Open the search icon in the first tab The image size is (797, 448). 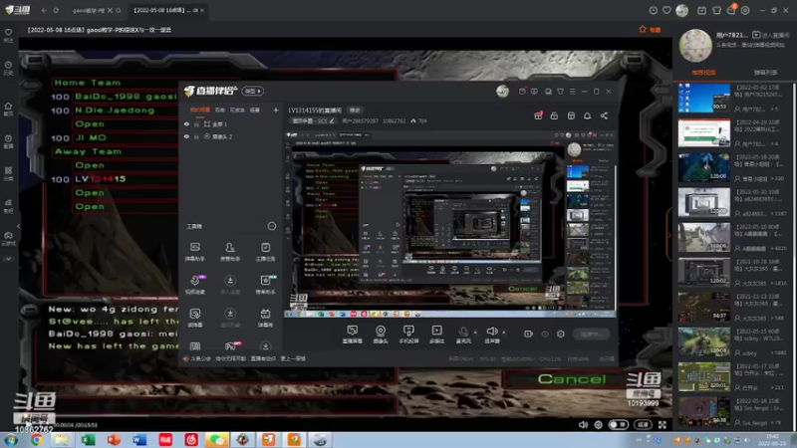pos(119,10)
